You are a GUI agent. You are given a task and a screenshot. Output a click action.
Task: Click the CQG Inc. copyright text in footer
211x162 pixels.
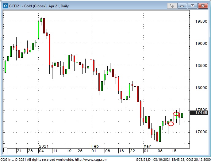coord(37,160)
